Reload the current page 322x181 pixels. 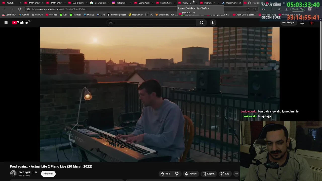19,9
